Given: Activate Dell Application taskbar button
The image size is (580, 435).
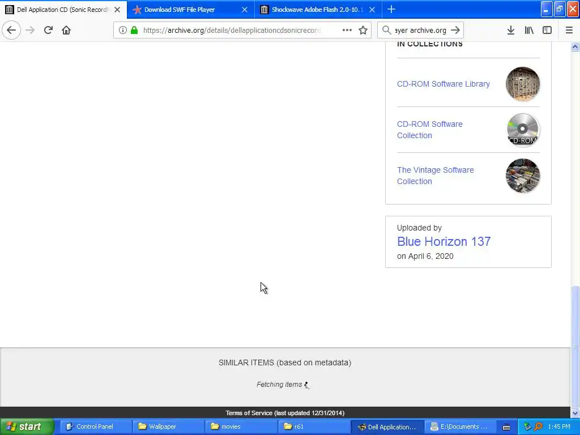Looking at the screenshot, I should [x=387, y=427].
